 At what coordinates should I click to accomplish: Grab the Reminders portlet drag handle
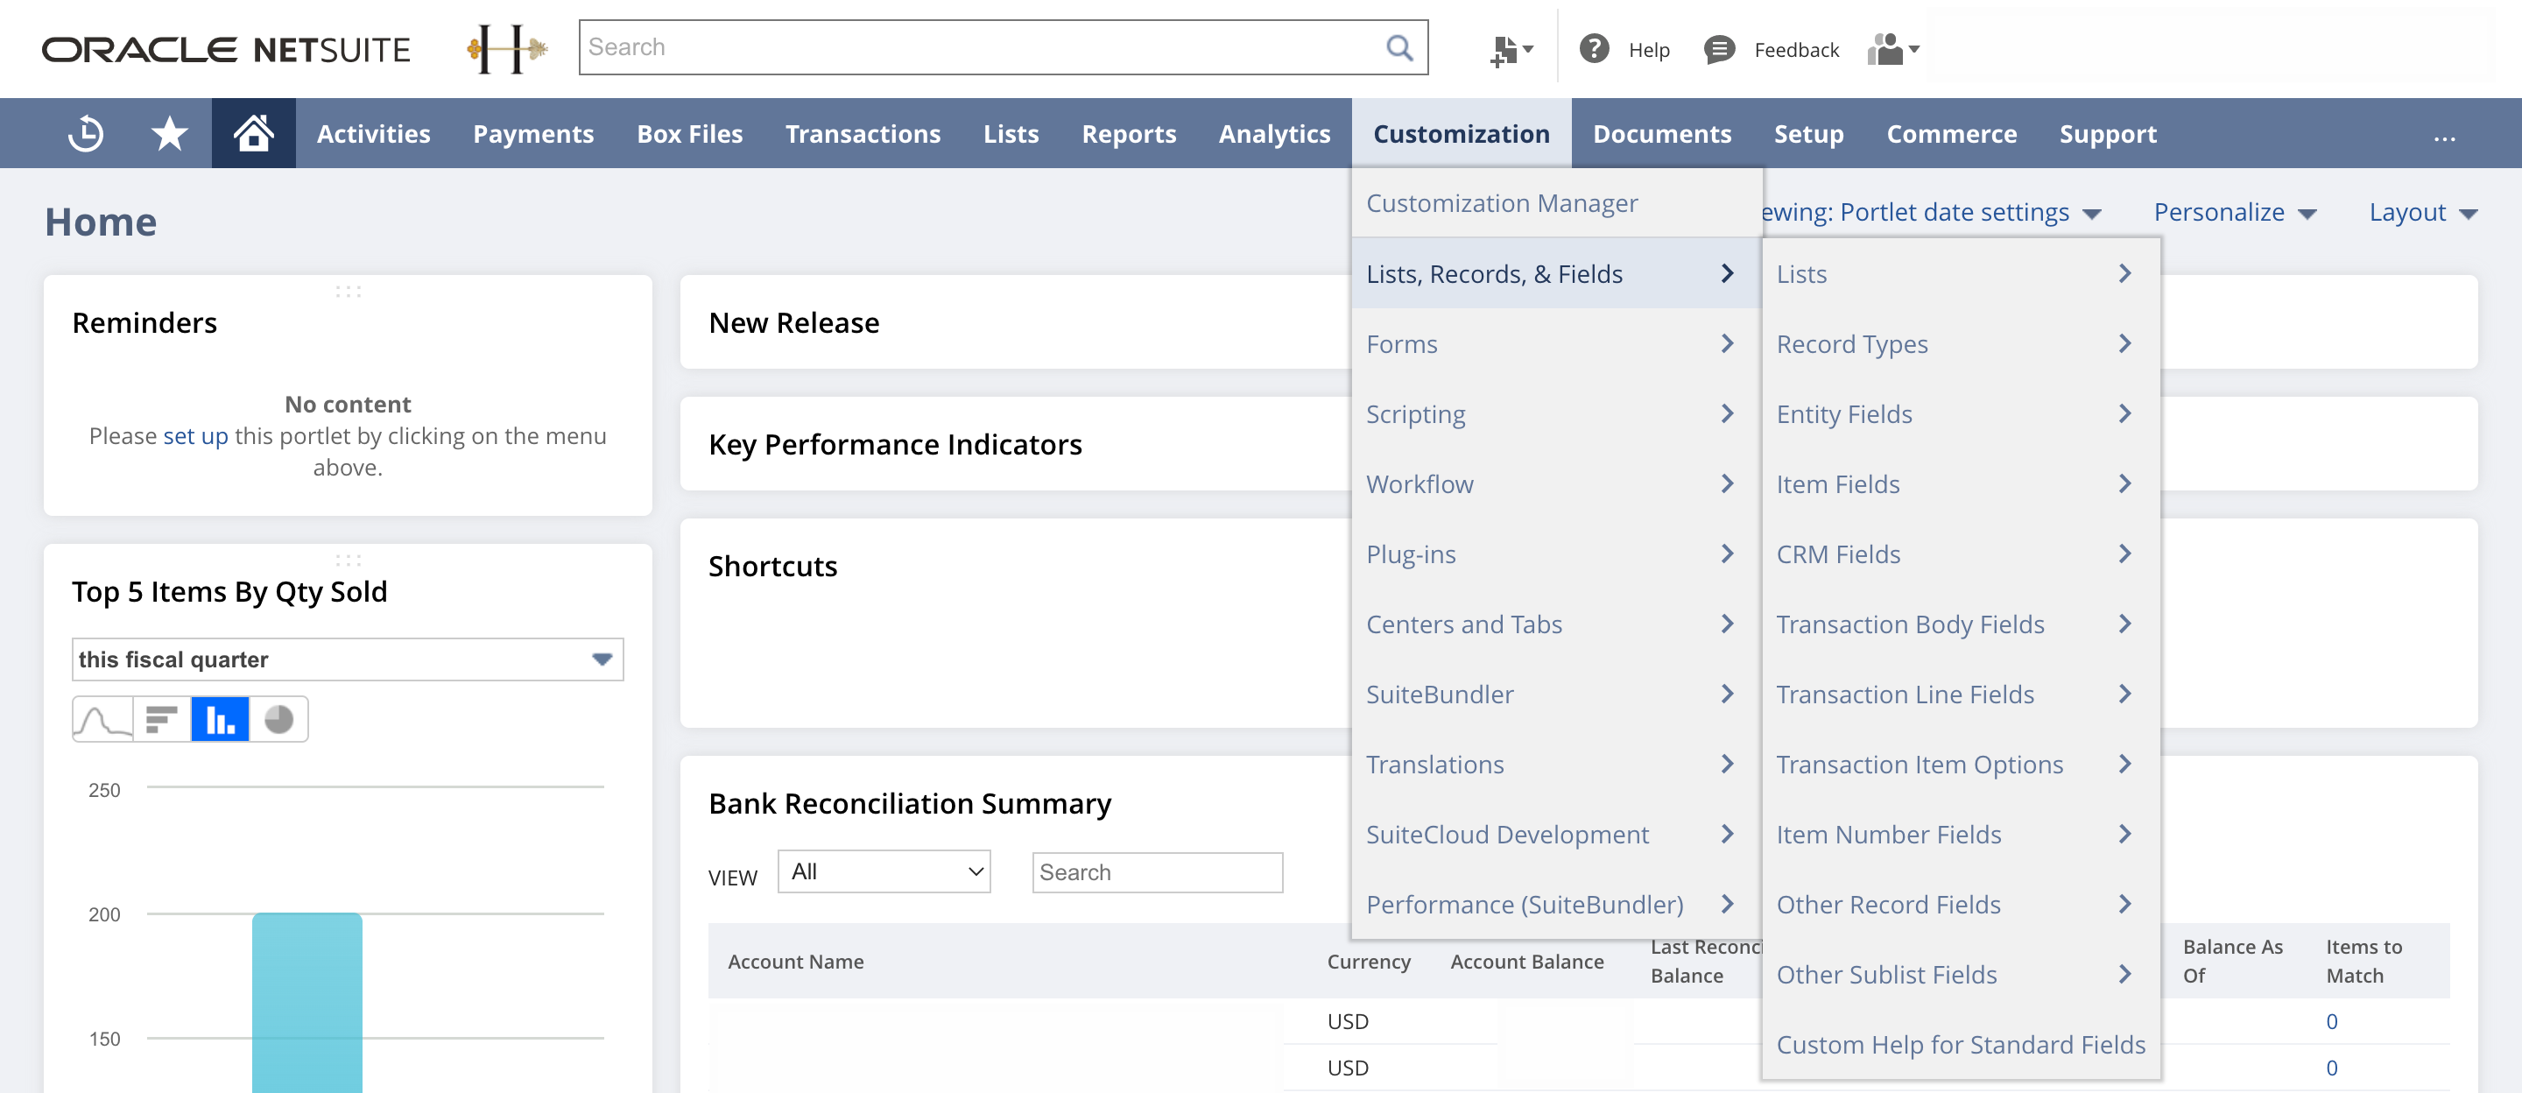[349, 292]
